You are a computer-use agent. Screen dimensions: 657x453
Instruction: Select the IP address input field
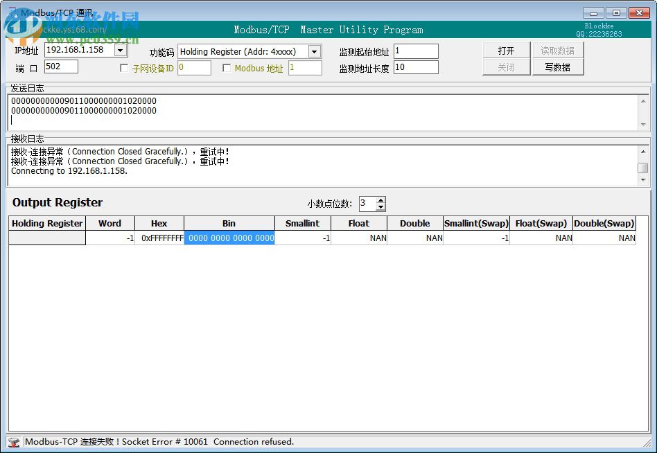76,50
